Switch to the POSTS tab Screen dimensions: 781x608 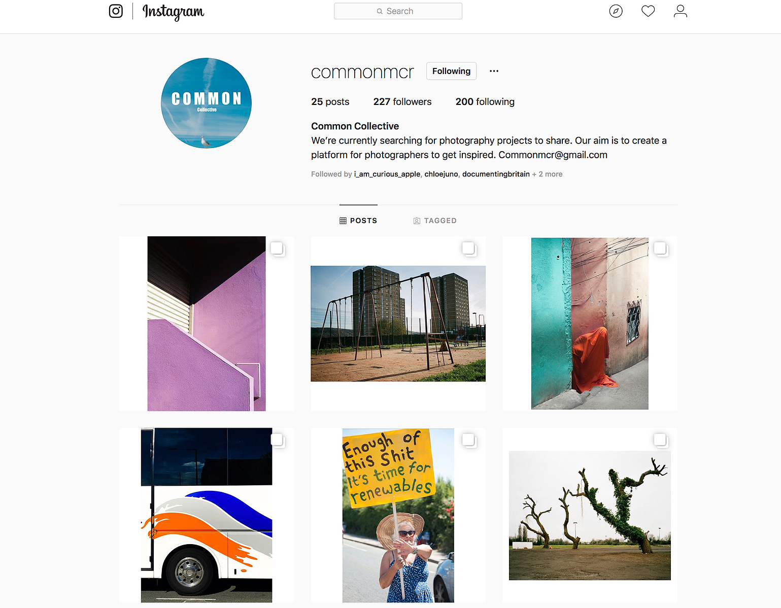[x=358, y=221]
